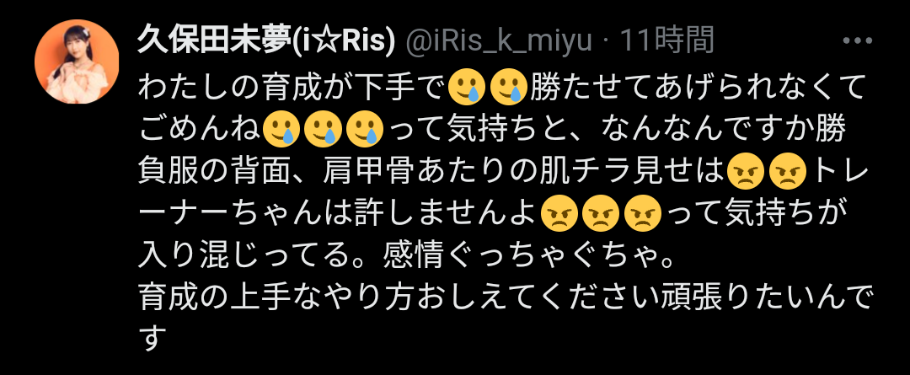Click the tearful emoji just before 勝たせて
Screen dimensions: 910x375
(508, 88)
